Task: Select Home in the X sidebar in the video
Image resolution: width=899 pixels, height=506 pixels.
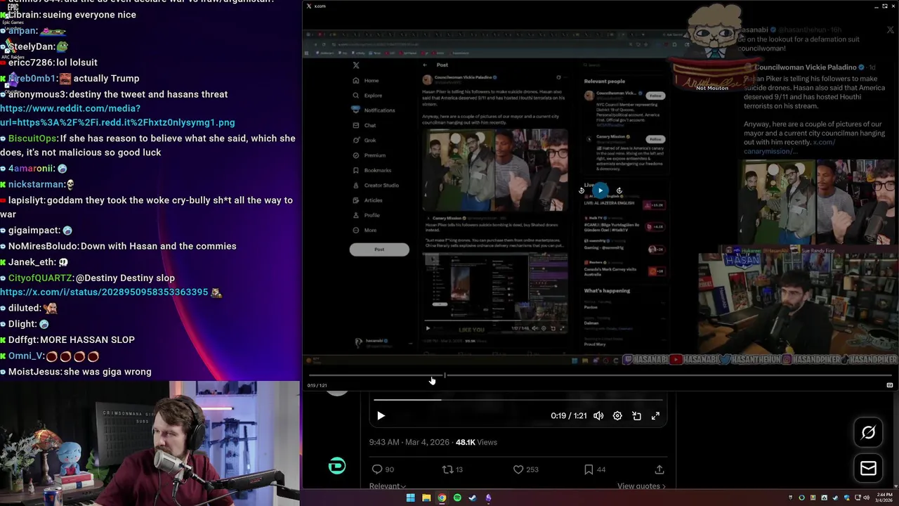Action: (367, 80)
